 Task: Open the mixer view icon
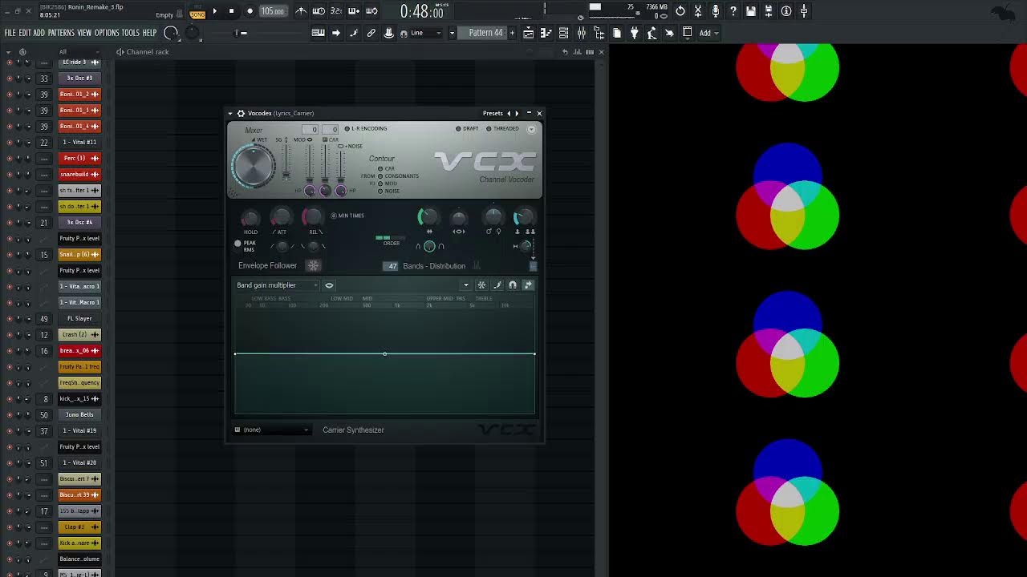pos(581,33)
